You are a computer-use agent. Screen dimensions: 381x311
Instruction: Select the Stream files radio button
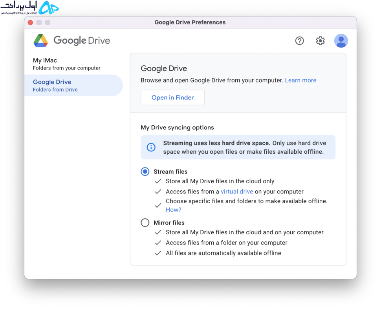pyautogui.click(x=145, y=171)
